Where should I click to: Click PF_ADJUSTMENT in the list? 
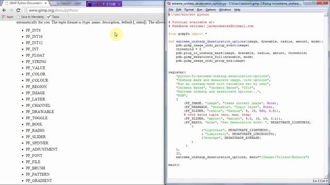point(42,150)
